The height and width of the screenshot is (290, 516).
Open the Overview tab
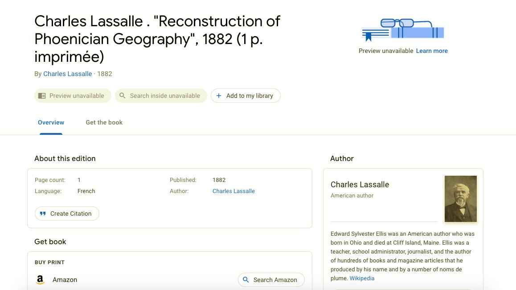pos(51,122)
